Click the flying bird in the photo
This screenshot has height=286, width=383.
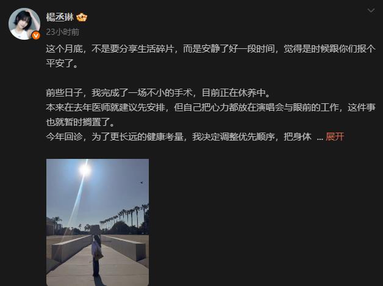pyautogui.click(x=141, y=183)
